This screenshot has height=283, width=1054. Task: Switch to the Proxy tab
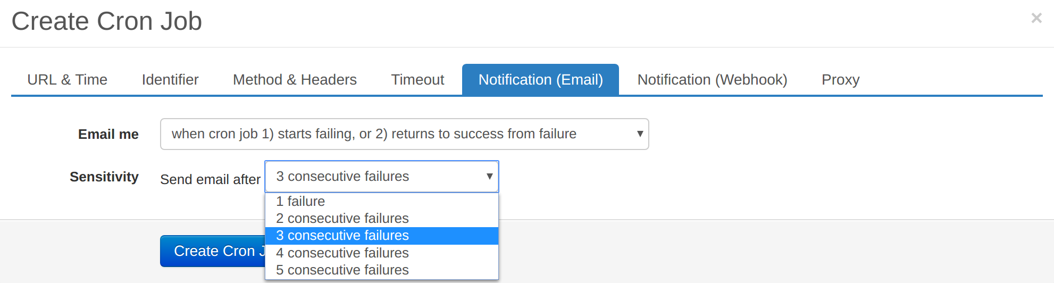click(x=840, y=80)
